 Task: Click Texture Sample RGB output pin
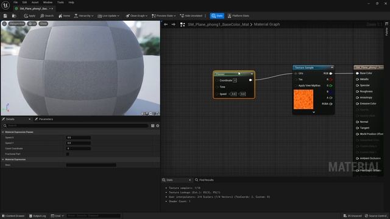tap(330, 74)
